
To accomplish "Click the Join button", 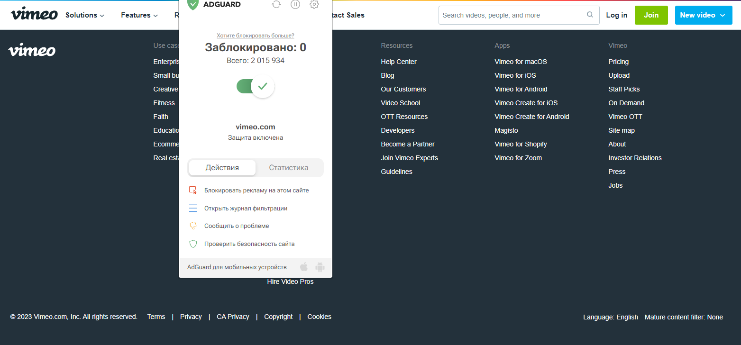I will pos(651,15).
